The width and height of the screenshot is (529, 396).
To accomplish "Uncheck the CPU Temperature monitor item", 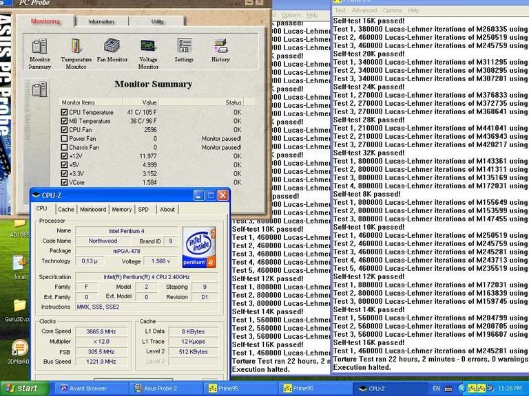I will coord(65,111).
